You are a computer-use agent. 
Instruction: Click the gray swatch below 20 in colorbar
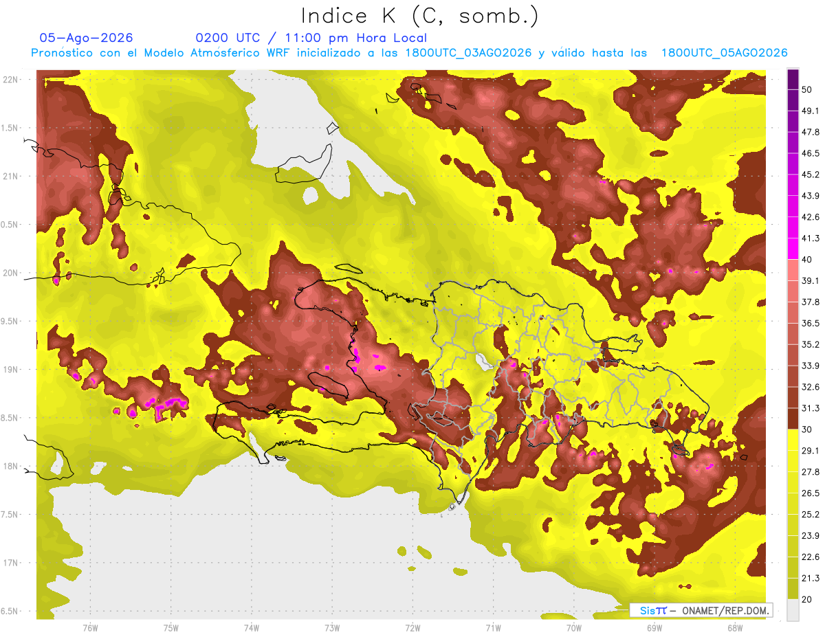(793, 610)
